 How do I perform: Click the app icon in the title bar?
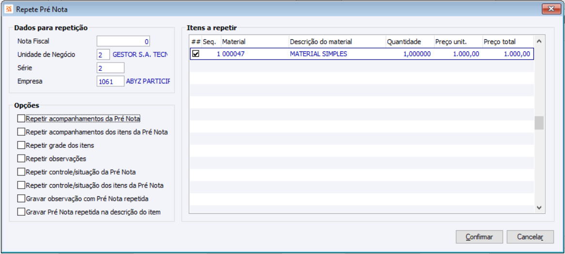click(x=9, y=9)
